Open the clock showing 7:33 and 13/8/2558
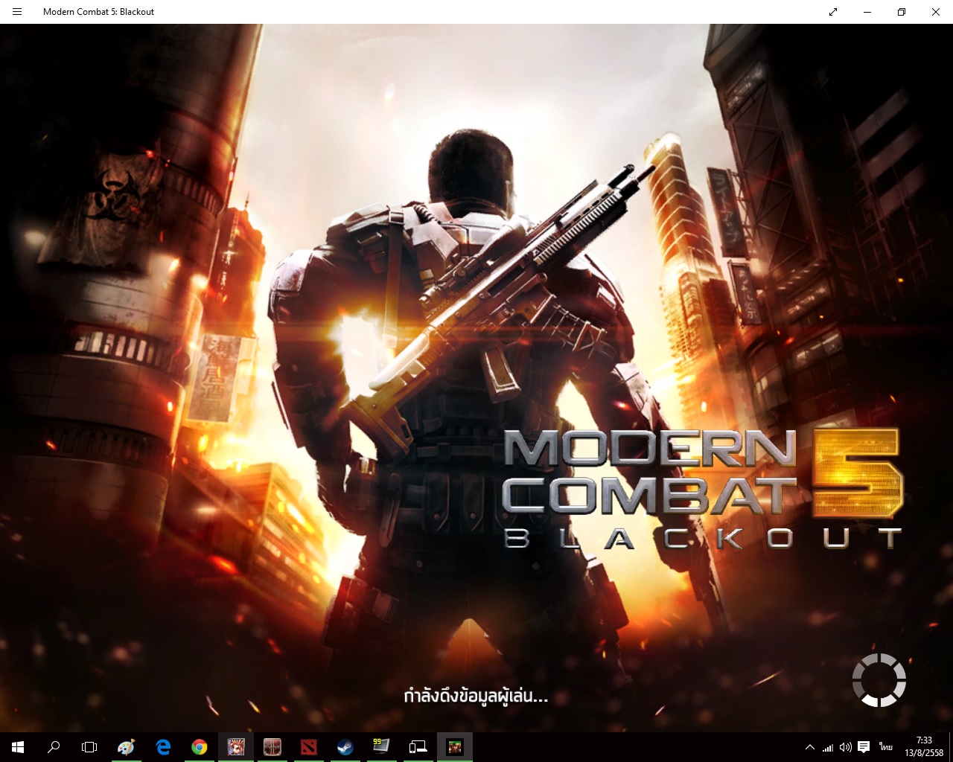The image size is (953, 762). pyautogui.click(x=924, y=747)
